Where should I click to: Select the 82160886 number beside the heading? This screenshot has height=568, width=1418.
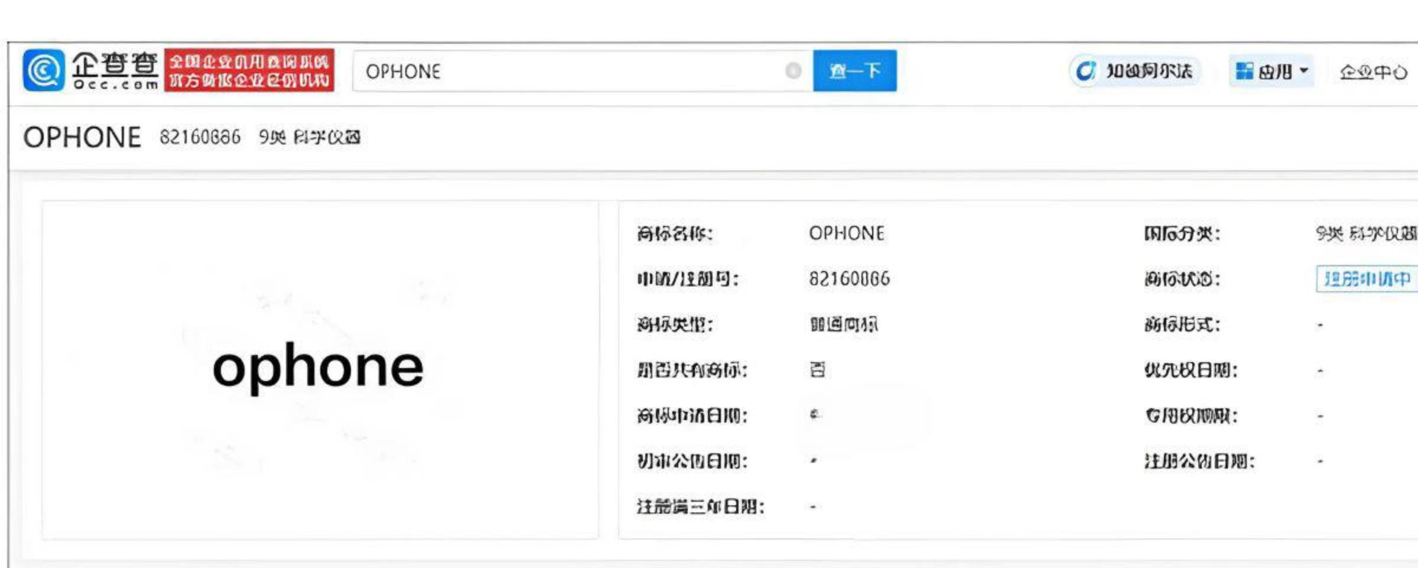coord(200,137)
